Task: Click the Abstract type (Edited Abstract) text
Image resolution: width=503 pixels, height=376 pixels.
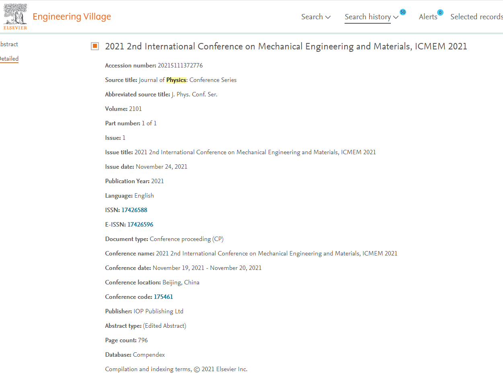Action: click(x=164, y=326)
